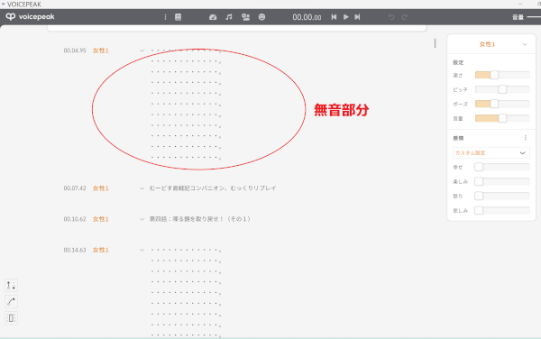Open the dictionary book icon
Image resolution: width=541 pixels, height=339 pixels.
click(x=178, y=17)
